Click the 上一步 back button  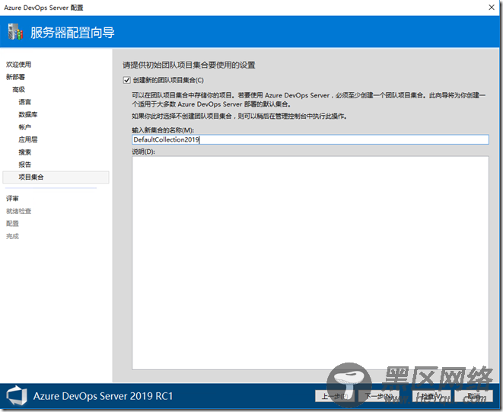[335, 396]
